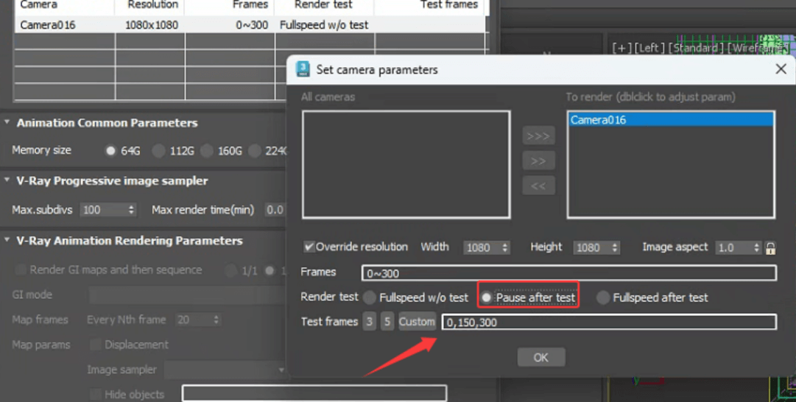
Task: Choose 112G memory size option
Action: click(158, 151)
